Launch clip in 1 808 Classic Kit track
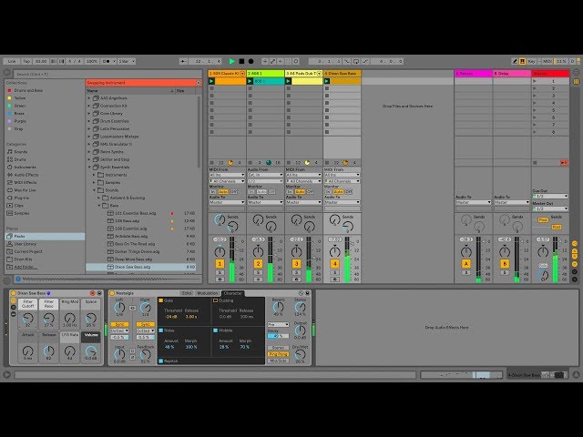Viewport: 583px width, 437px height. point(211,81)
